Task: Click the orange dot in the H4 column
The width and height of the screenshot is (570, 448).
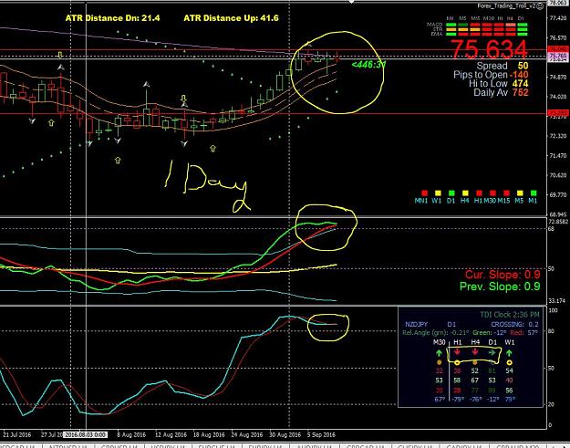Action: 475,362
